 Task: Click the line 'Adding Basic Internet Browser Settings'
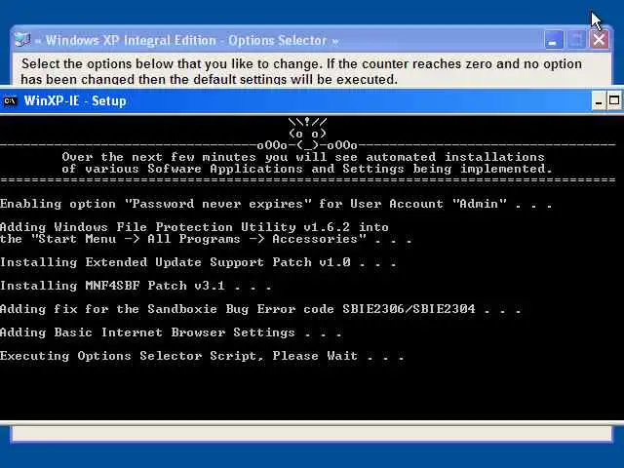[171, 332]
